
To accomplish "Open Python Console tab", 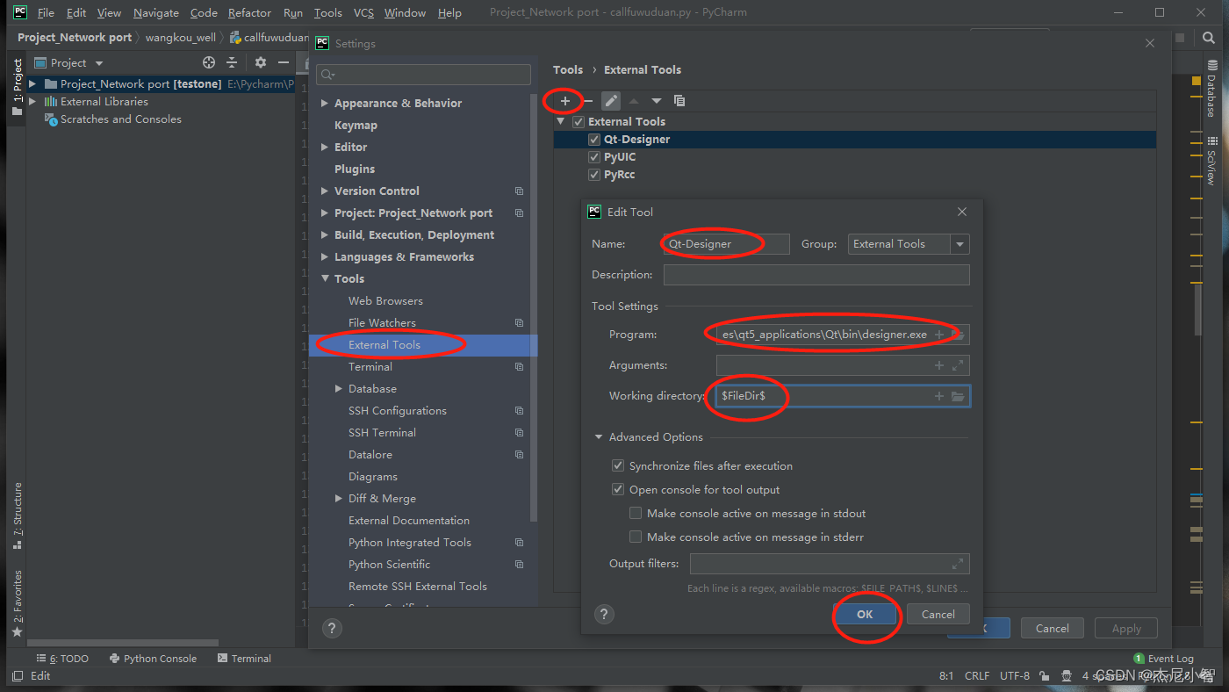I will tap(153, 659).
